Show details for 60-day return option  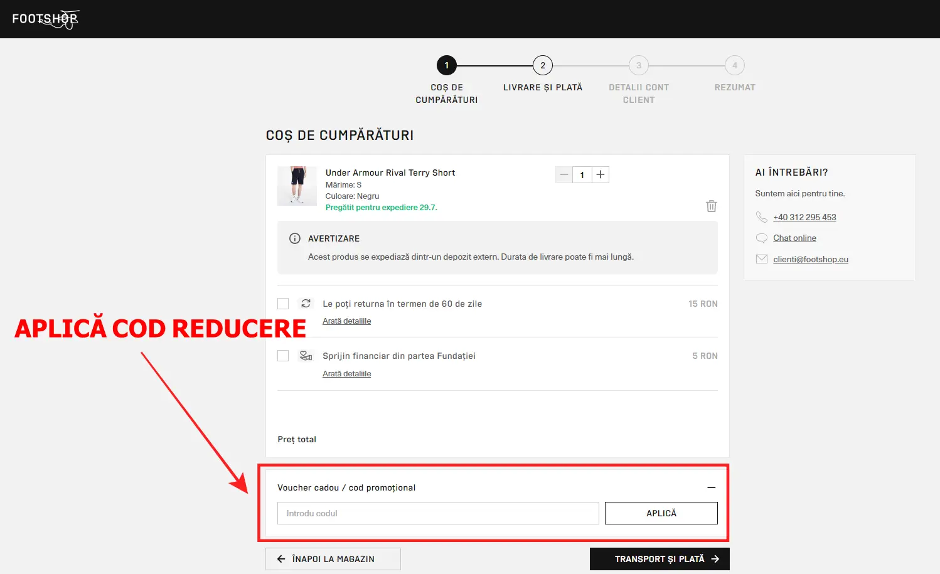(346, 321)
